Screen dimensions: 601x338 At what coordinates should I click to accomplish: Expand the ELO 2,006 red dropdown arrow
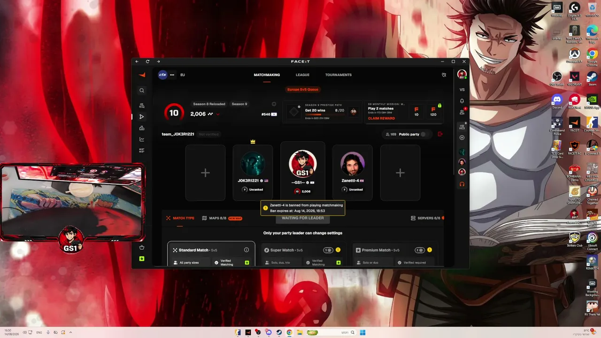[x=218, y=114]
